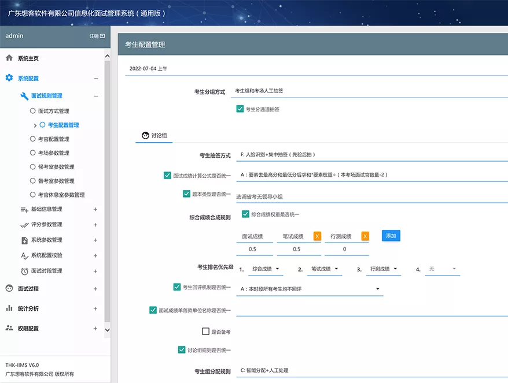Check the 是否备考 checkbox
The height and width of the screenshot is (383, 508).
point(205,331)
